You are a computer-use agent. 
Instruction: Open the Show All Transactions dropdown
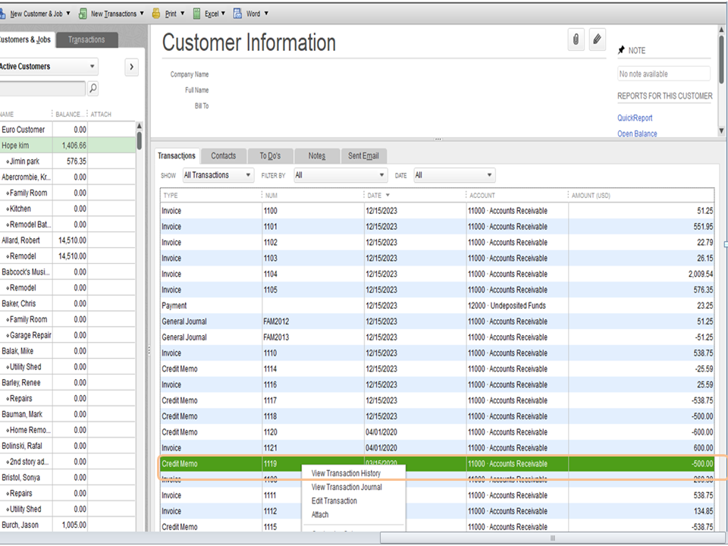(x=218, y=175)
